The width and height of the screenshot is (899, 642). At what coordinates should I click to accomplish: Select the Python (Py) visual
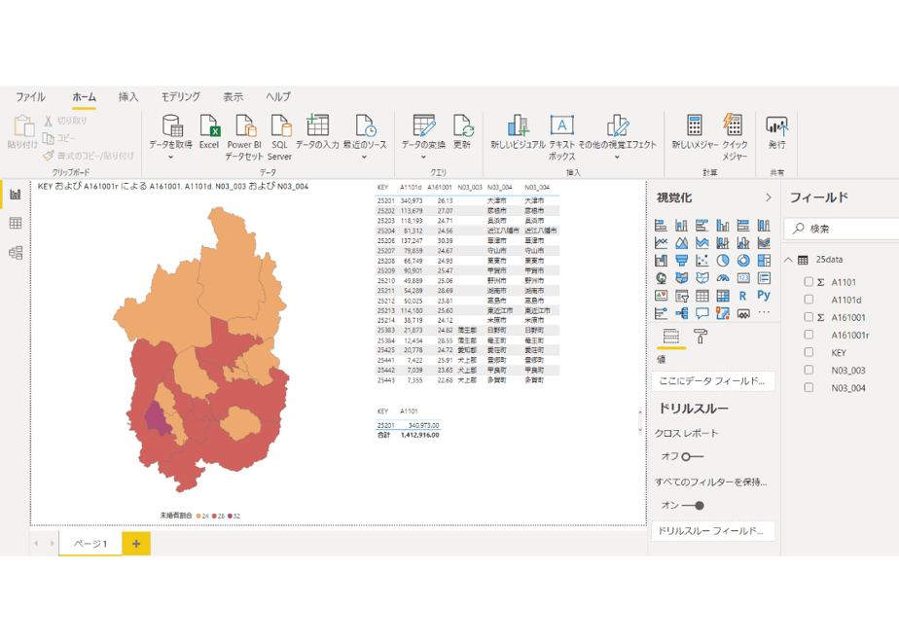pyautogui.click(x=764, y=295)
